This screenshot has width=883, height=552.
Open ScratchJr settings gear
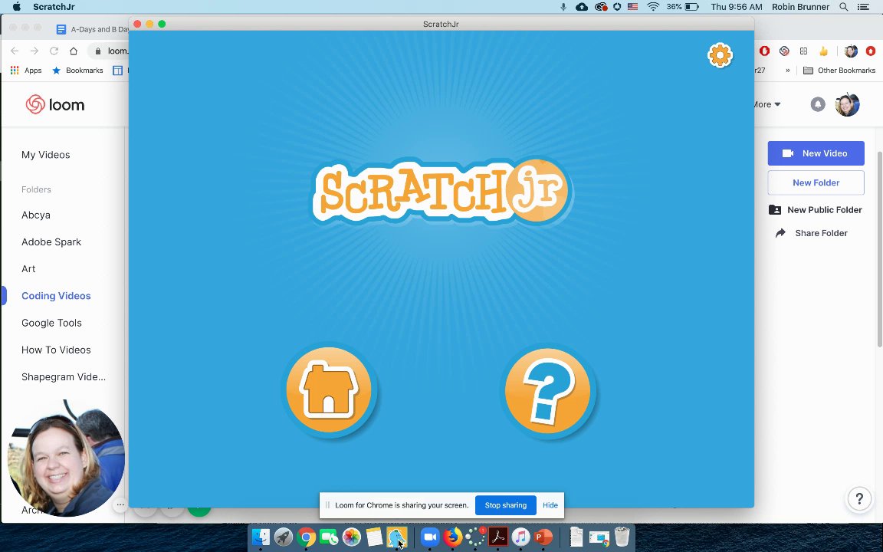click(720, 55)
